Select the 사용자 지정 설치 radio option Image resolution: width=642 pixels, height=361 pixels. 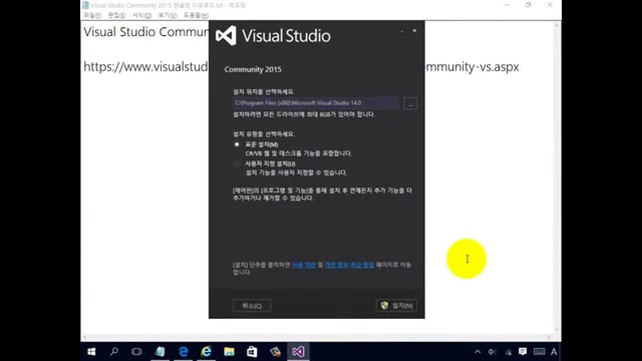(237, 164)
